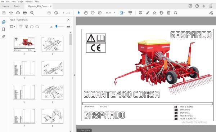Select page 5 thumbnail
This screenshot has height=132, width=216.
(x=24, y=92)
